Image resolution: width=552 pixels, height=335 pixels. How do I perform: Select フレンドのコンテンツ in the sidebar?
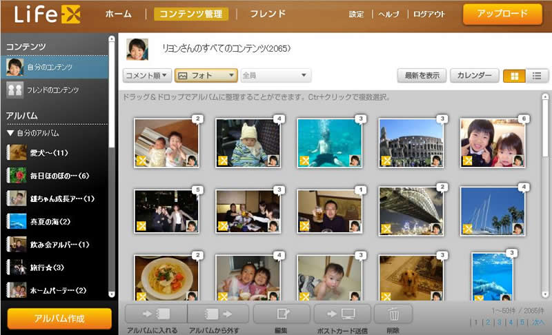pyautogui.click(x=54, y=90)
